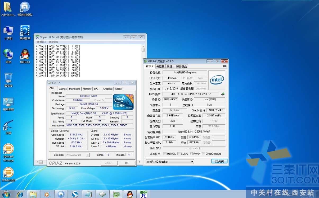The width and height of the screenshot is (319, 198).
Task: Switch to the 验证 tab in GPU-Z
Action: [169, 67]
